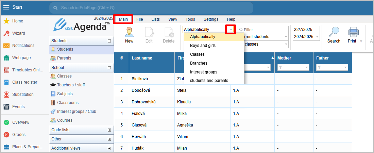Screen dimensions: 374x153
Task: Click the EduPage search field
Action: click(x=151, y=8)
